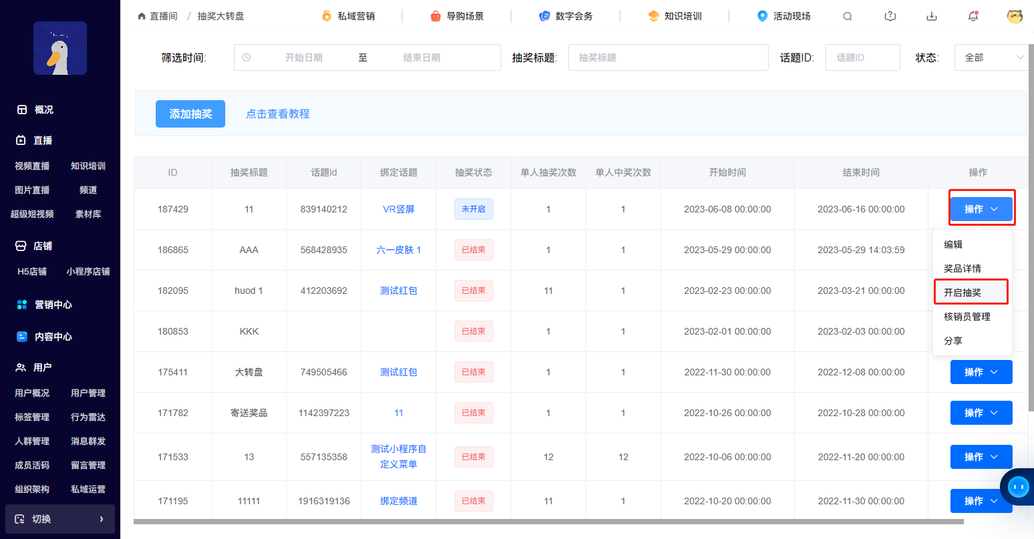The width and height of the screenshot is (1034, 539).
Task: Click the horizontal scrollbar under the table
Action: [548, 522]
